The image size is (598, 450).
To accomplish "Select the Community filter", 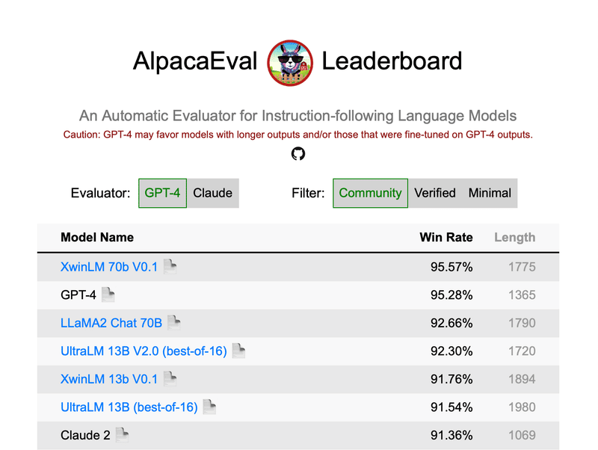I will (370, 193).
